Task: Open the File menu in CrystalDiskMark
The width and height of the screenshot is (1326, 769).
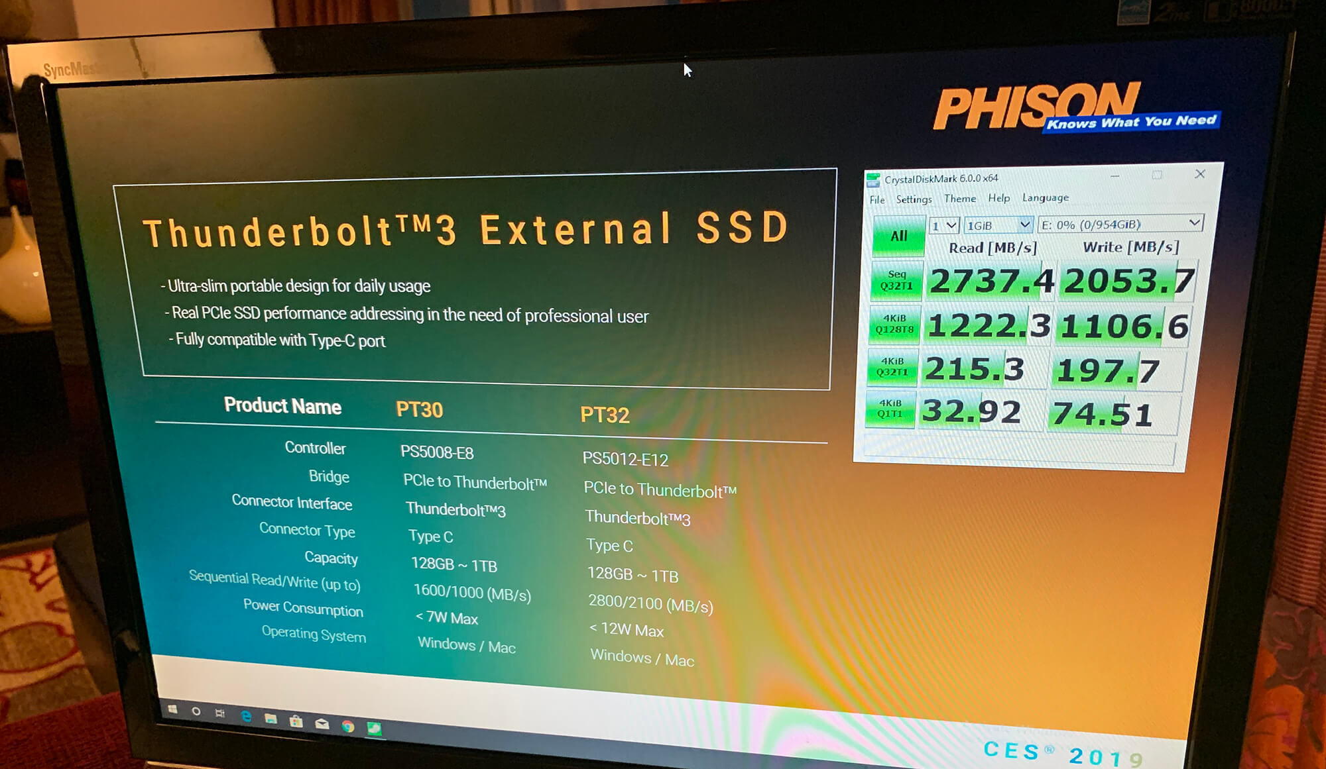Action: pyautogui.click(x=877, y=200)
